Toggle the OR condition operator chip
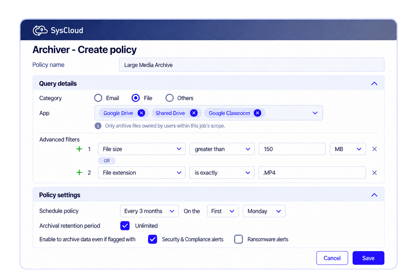The height and width of the screenshot is (278, 417). (107, 161)
